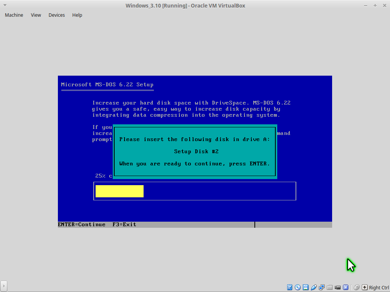390x292 pixels.
Task: Click the shared folders icon
Action: [330, 287]
